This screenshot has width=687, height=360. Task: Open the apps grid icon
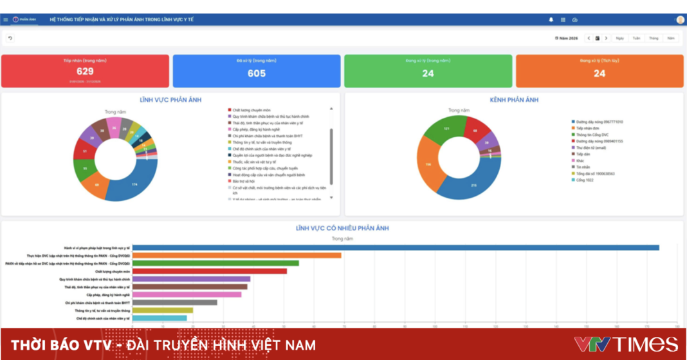[563, 20]
